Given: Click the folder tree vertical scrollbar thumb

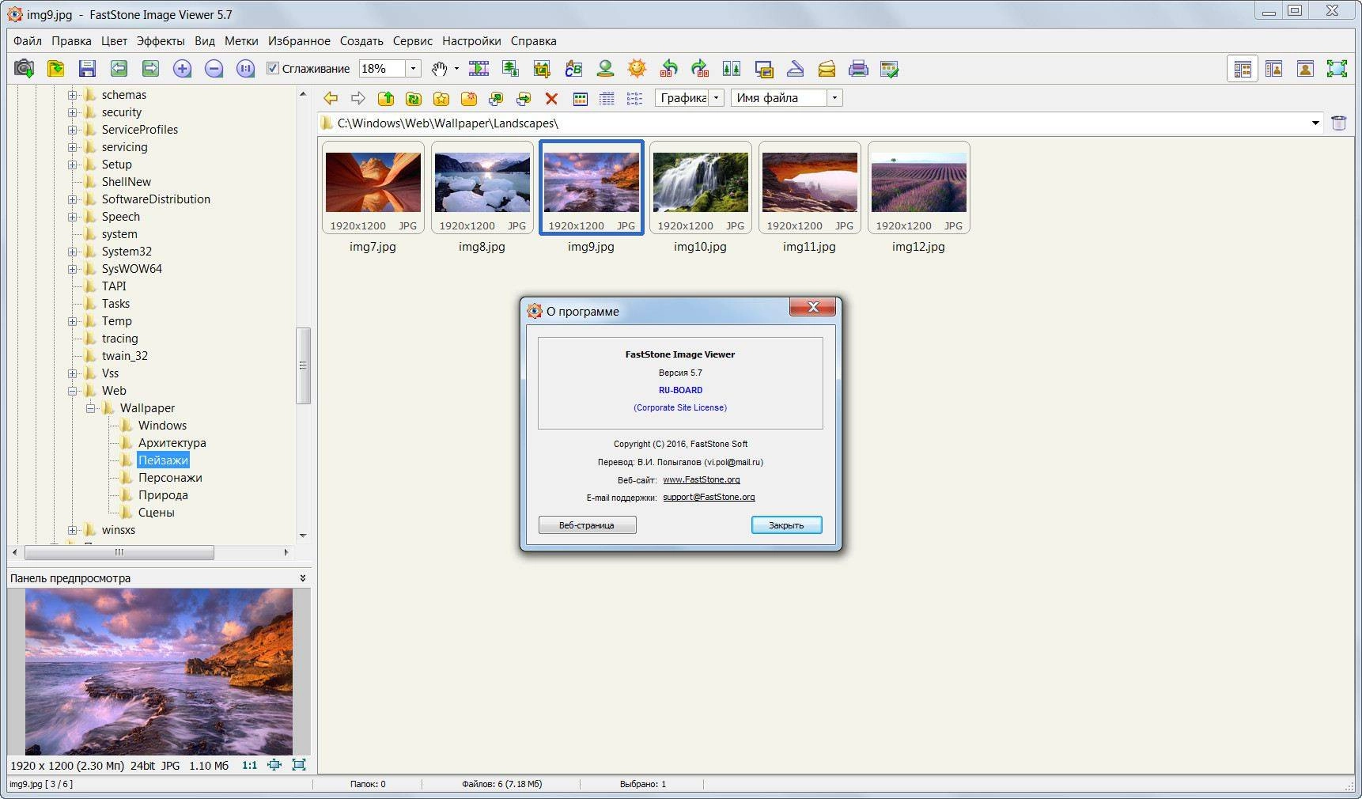Looking at the screenshot, I should tap(303, 365).
